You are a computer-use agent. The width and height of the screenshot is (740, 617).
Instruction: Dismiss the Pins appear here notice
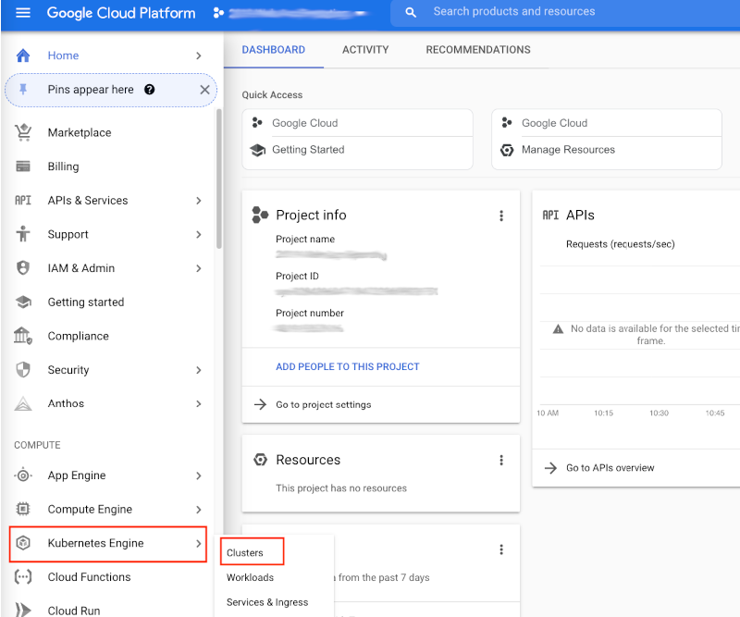tap(205, 90)
